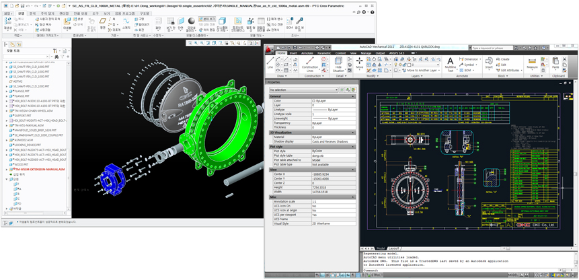Click the AutoCAD application logo button
The height and width of the screenshot is (280, 579).
coord(270,49)
